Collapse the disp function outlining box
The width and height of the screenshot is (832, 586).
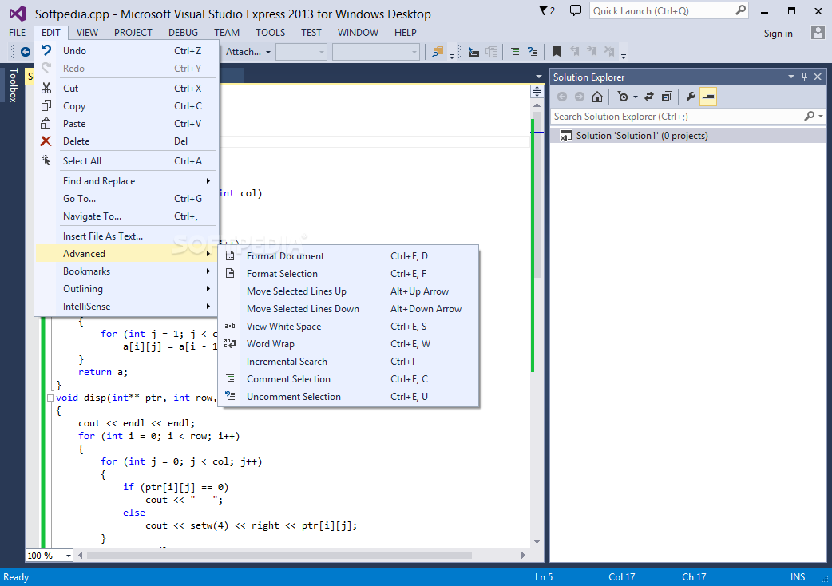50,398
